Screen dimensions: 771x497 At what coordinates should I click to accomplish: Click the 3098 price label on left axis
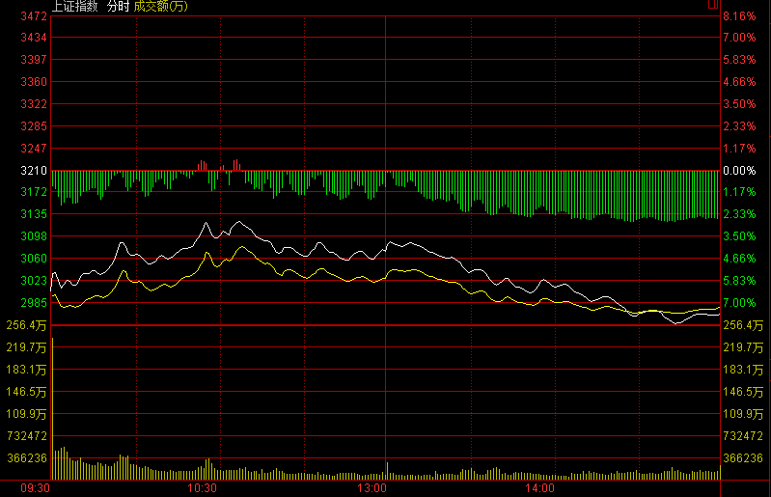click(35, 236)
